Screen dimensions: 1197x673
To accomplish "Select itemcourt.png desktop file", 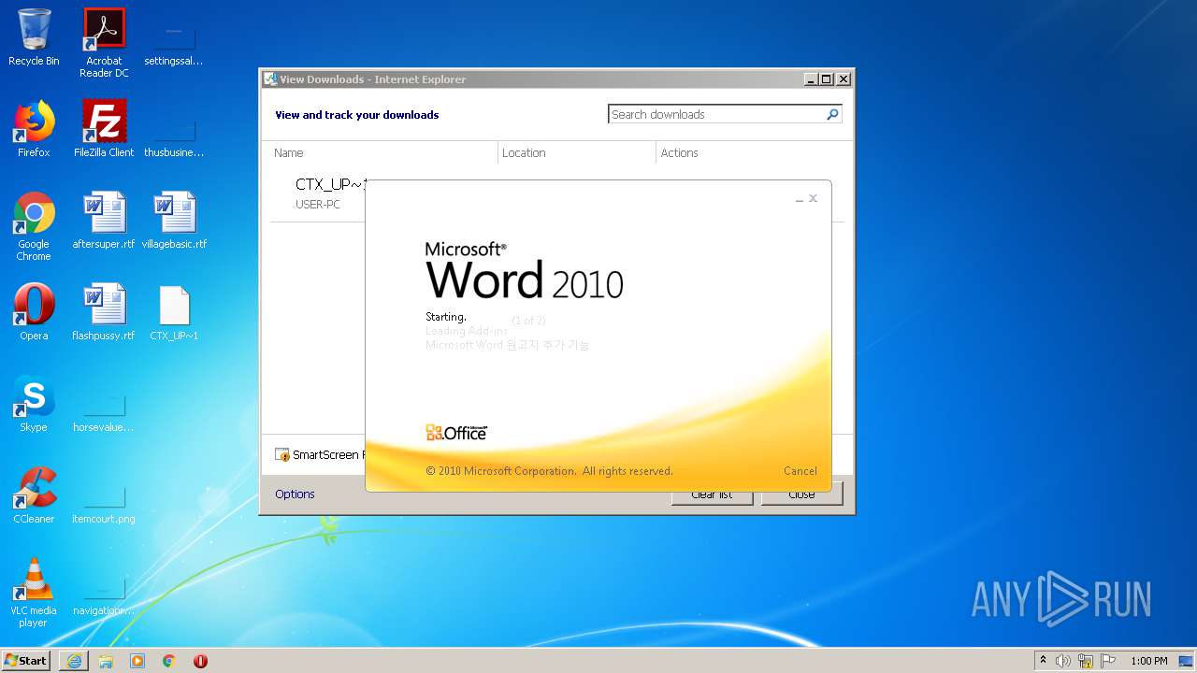I will (104, 503).
